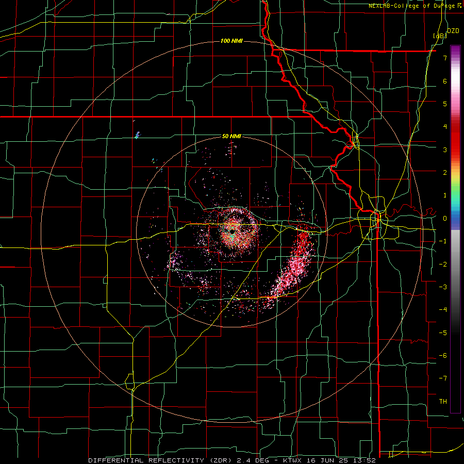The height and width of the screenshot is (464, 464).
Task: Click the DZD product label above the color scale
Action: (x=453, y=30)
